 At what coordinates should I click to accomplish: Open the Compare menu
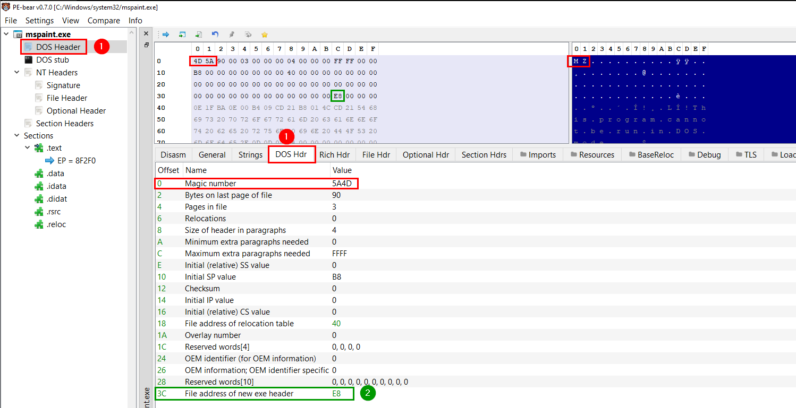tap(104, 21)
